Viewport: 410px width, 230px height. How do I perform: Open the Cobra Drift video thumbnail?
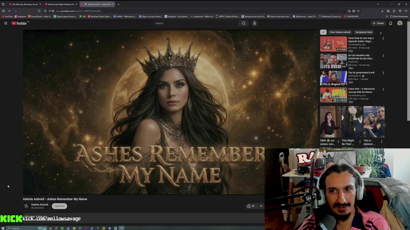[333, 95]
